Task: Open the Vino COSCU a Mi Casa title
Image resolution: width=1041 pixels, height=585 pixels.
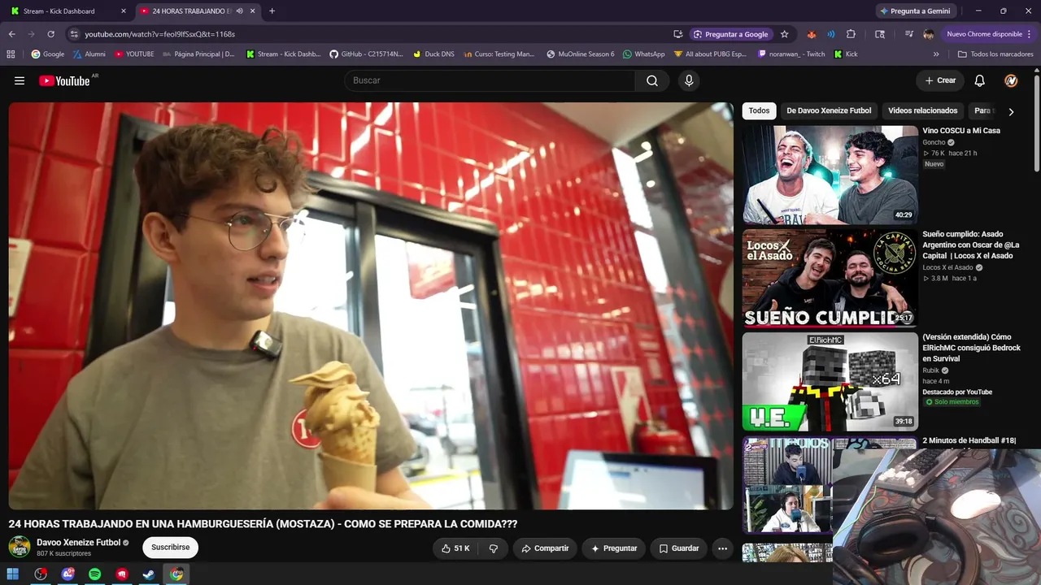Action: coord(961,131)
